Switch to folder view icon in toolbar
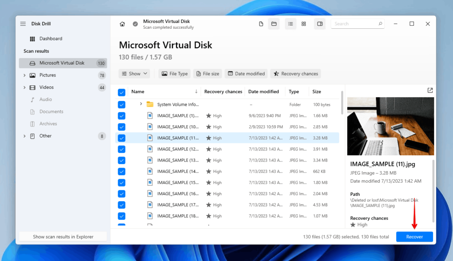Screen dimensions: 453x261 tap(274, 24)
